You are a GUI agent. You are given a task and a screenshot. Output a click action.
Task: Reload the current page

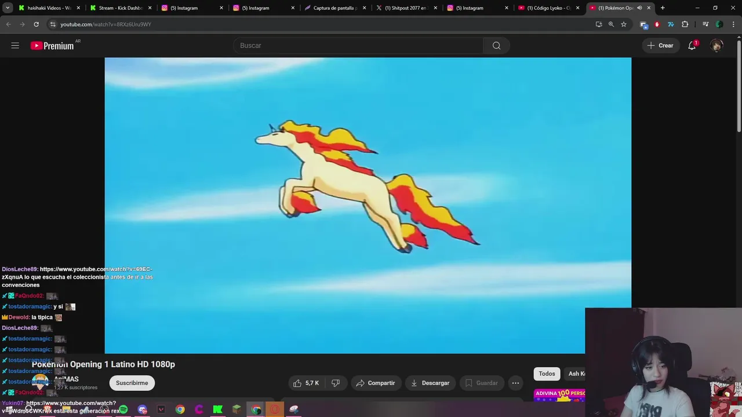36,24
